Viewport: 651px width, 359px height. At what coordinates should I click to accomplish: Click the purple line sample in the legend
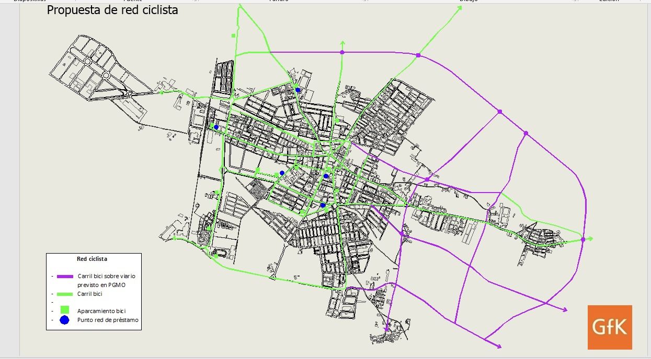pos(65,277)
